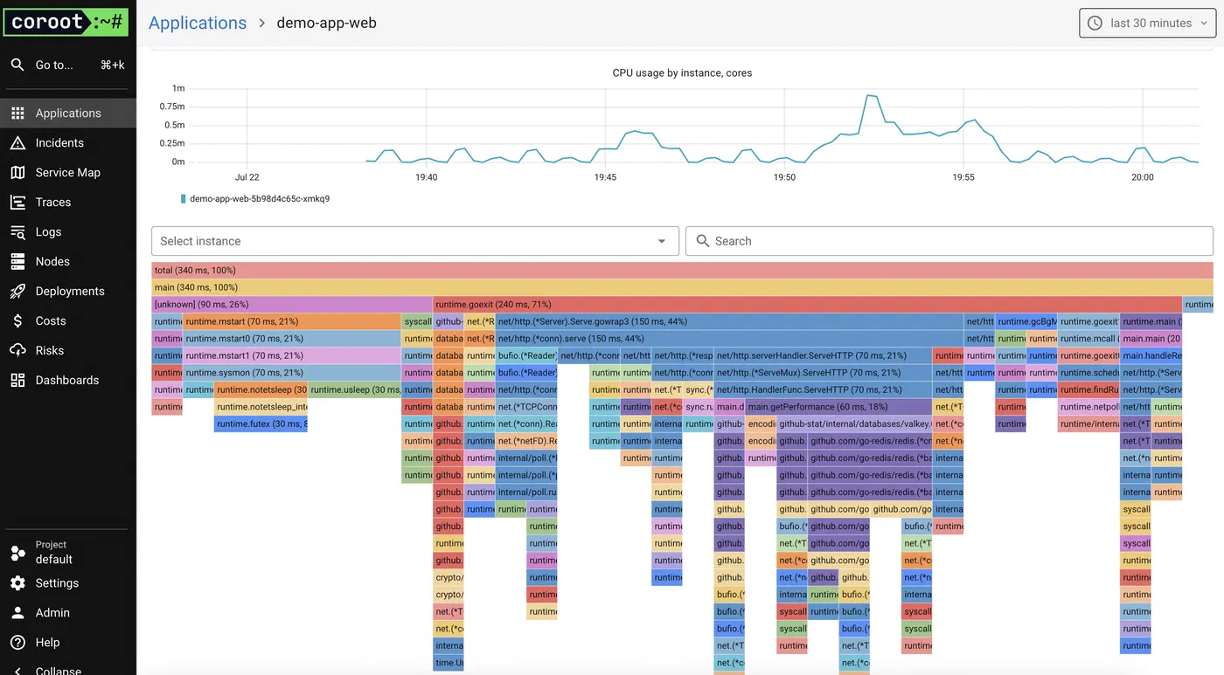Image resolution: width=1224 pixels, height=675 pixels.
Task: Open the Risks page
Action: click(x=68, y=350)
